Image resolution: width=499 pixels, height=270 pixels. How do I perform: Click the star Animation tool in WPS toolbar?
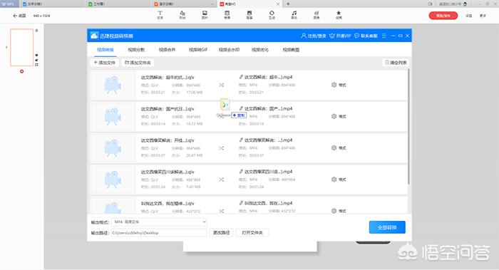click(339, 15)
